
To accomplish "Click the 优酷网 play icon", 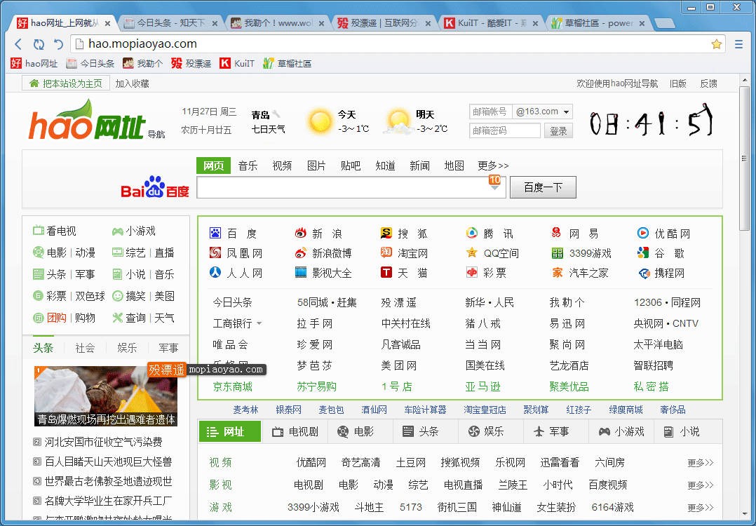I will click(642, 234).
